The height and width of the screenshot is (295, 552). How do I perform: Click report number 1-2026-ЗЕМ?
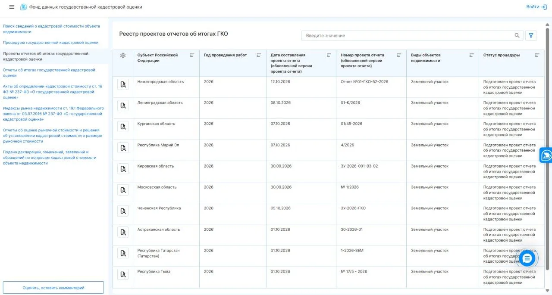pos(352,251)
